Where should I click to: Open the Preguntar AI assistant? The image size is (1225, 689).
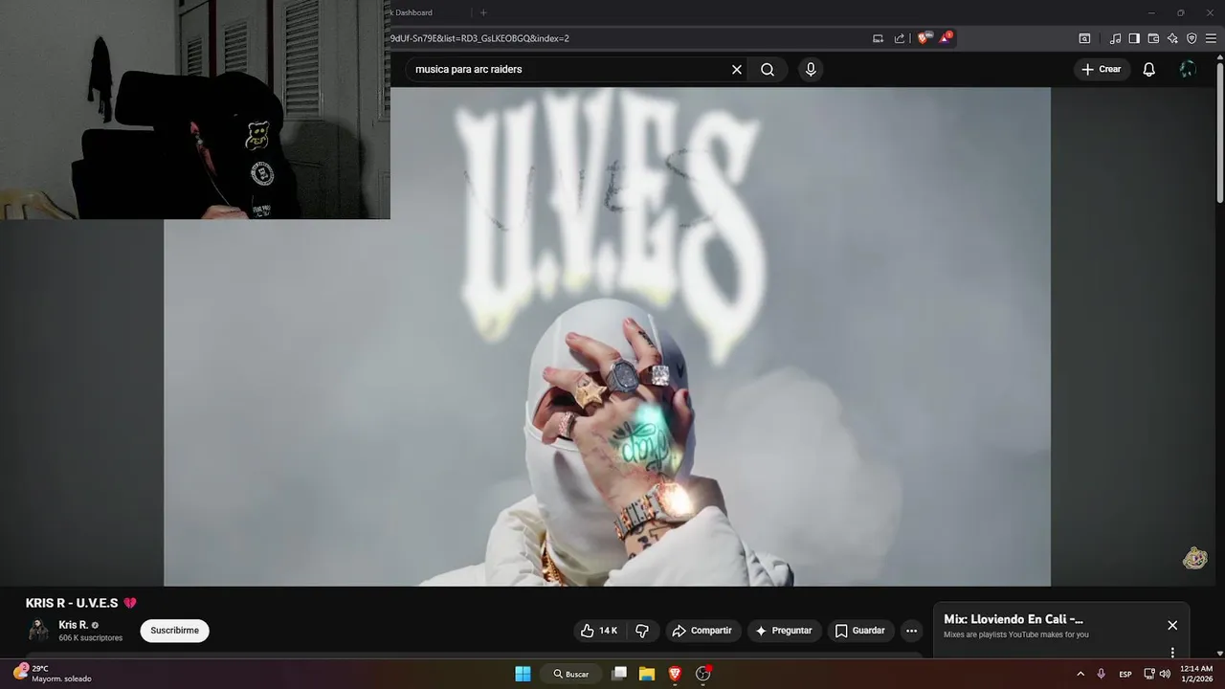pyautogui.click(x=784, y=631)
